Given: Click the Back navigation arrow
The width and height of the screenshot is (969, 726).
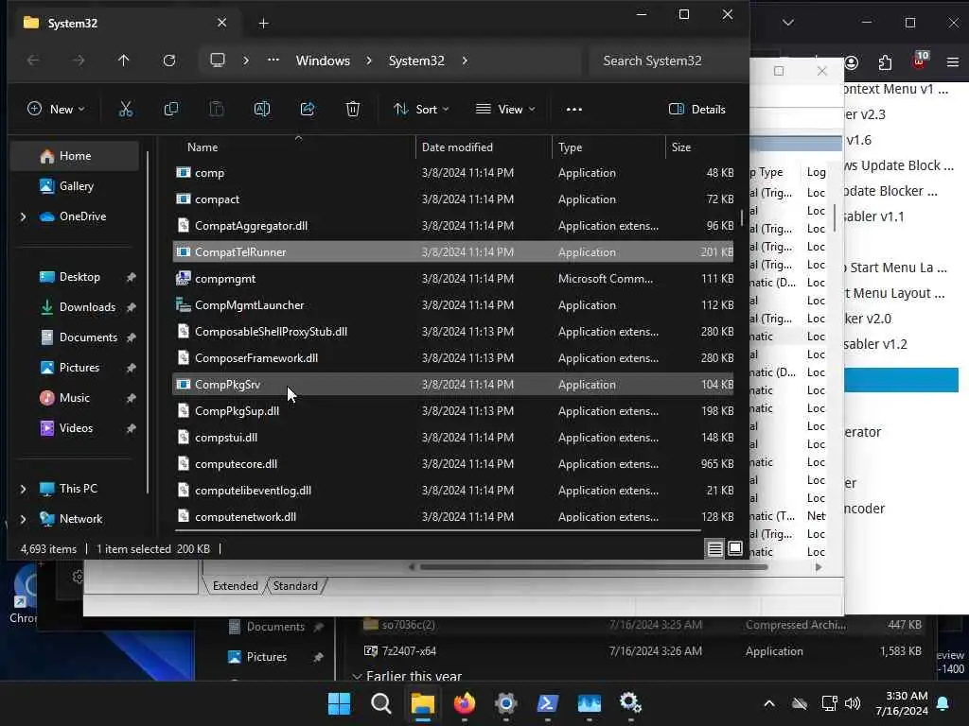Looking at the screenshot, I should coord(33,60).
